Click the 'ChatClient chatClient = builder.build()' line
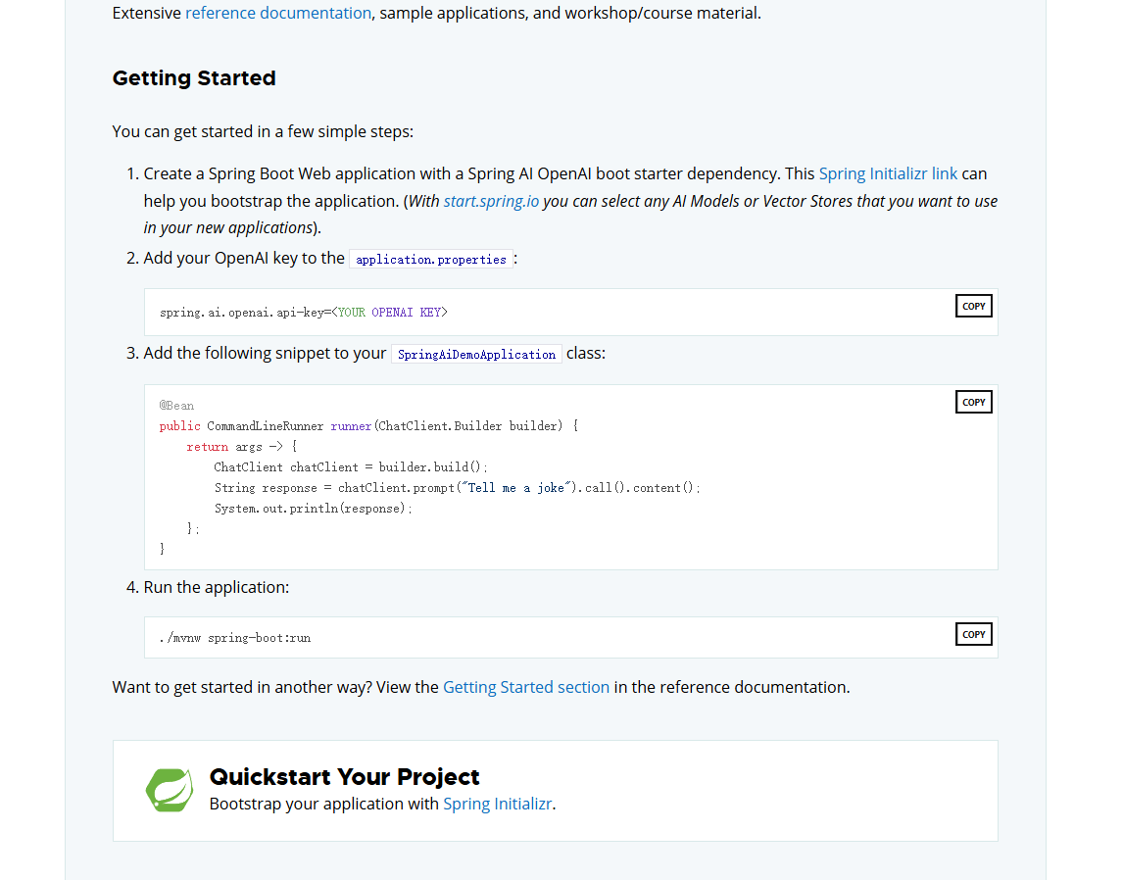 click(351, 467)
